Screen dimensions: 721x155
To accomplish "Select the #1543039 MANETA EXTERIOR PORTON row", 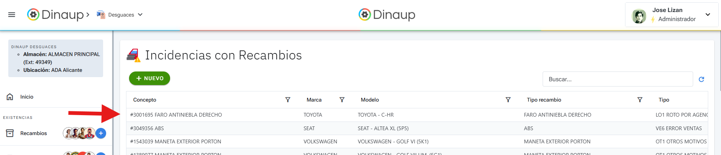I will (x=176, y=141).
